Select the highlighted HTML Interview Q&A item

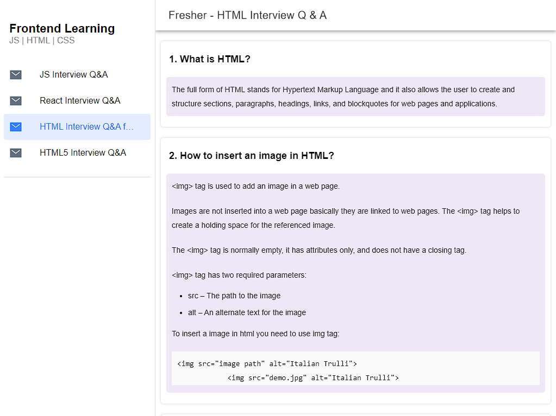point(77,126)
